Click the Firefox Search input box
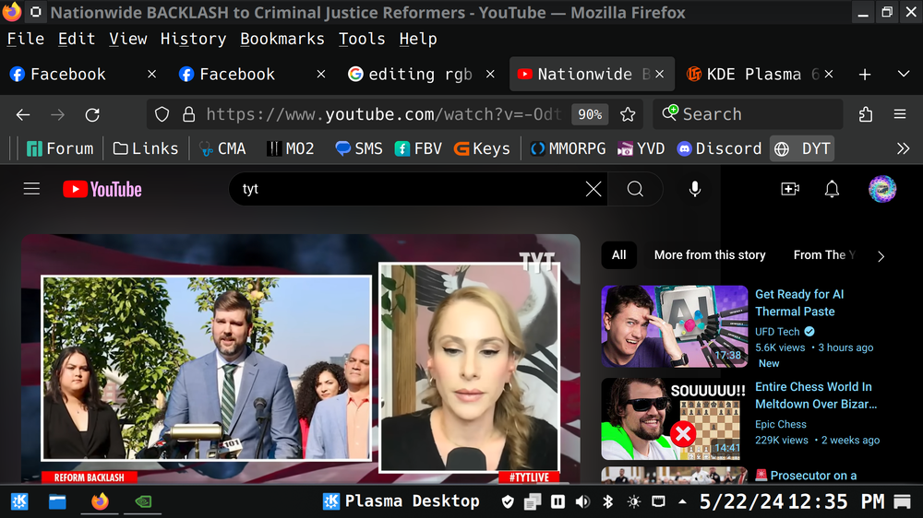The image size is (923, 518). click(x=748, y=114)
